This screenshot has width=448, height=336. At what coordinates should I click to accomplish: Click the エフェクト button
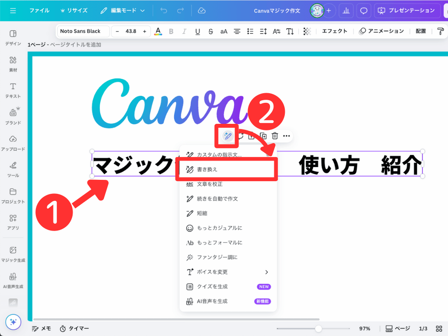(335, 31)
